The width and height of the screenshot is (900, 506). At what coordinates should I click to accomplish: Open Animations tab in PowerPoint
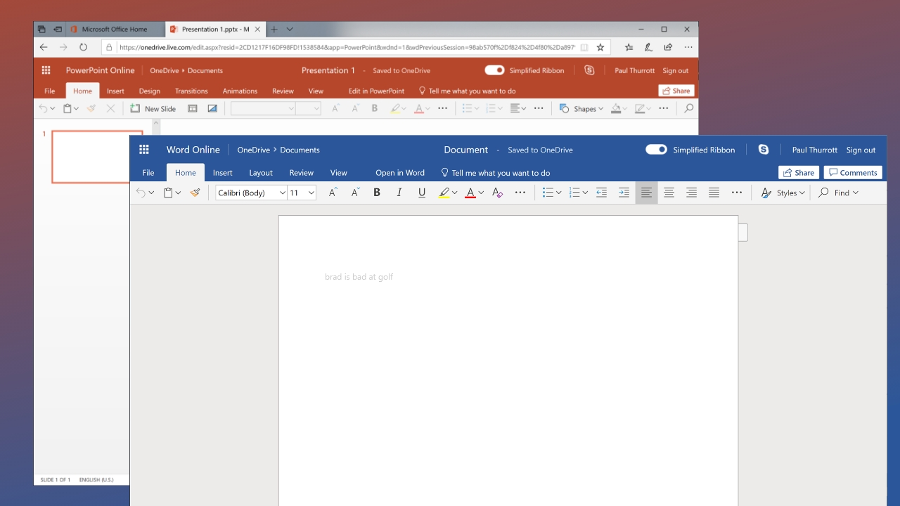tap(240, 91)
